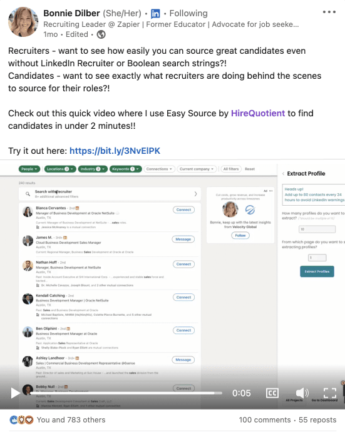This screenshot has height=434, width=345.
Task: Enter fullscreen mode for the video
Action: click(330, 393)
